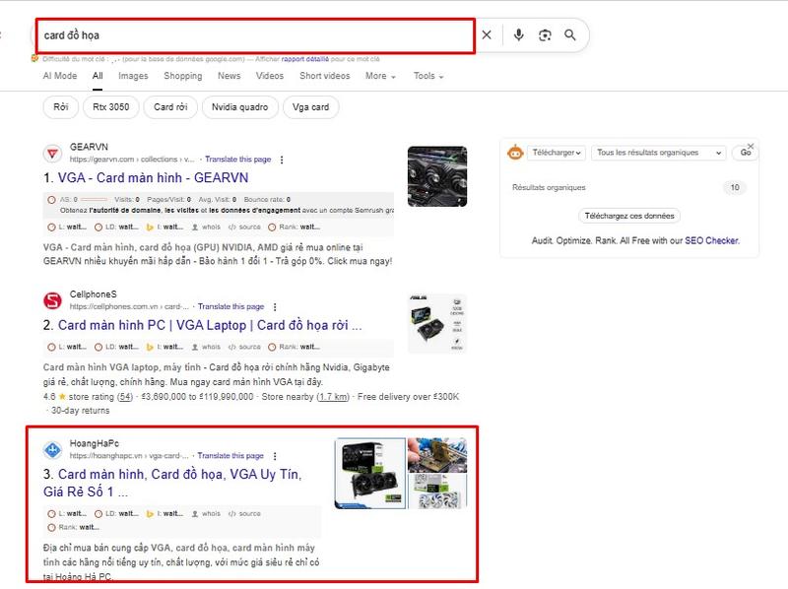The height and width of the screenshot is (589, 788).
Task: Open the three-dot menu next to HoangHaPc result
Action: (275, 456)
